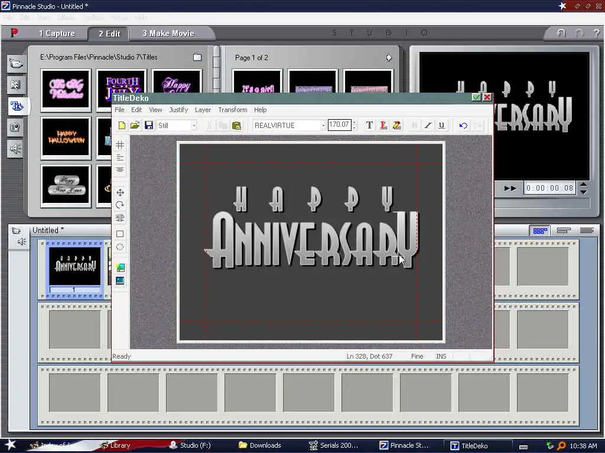605x453 pixels.
Task: Click the Add picture icon in TitleDeko
Action: tap(120, 267)
